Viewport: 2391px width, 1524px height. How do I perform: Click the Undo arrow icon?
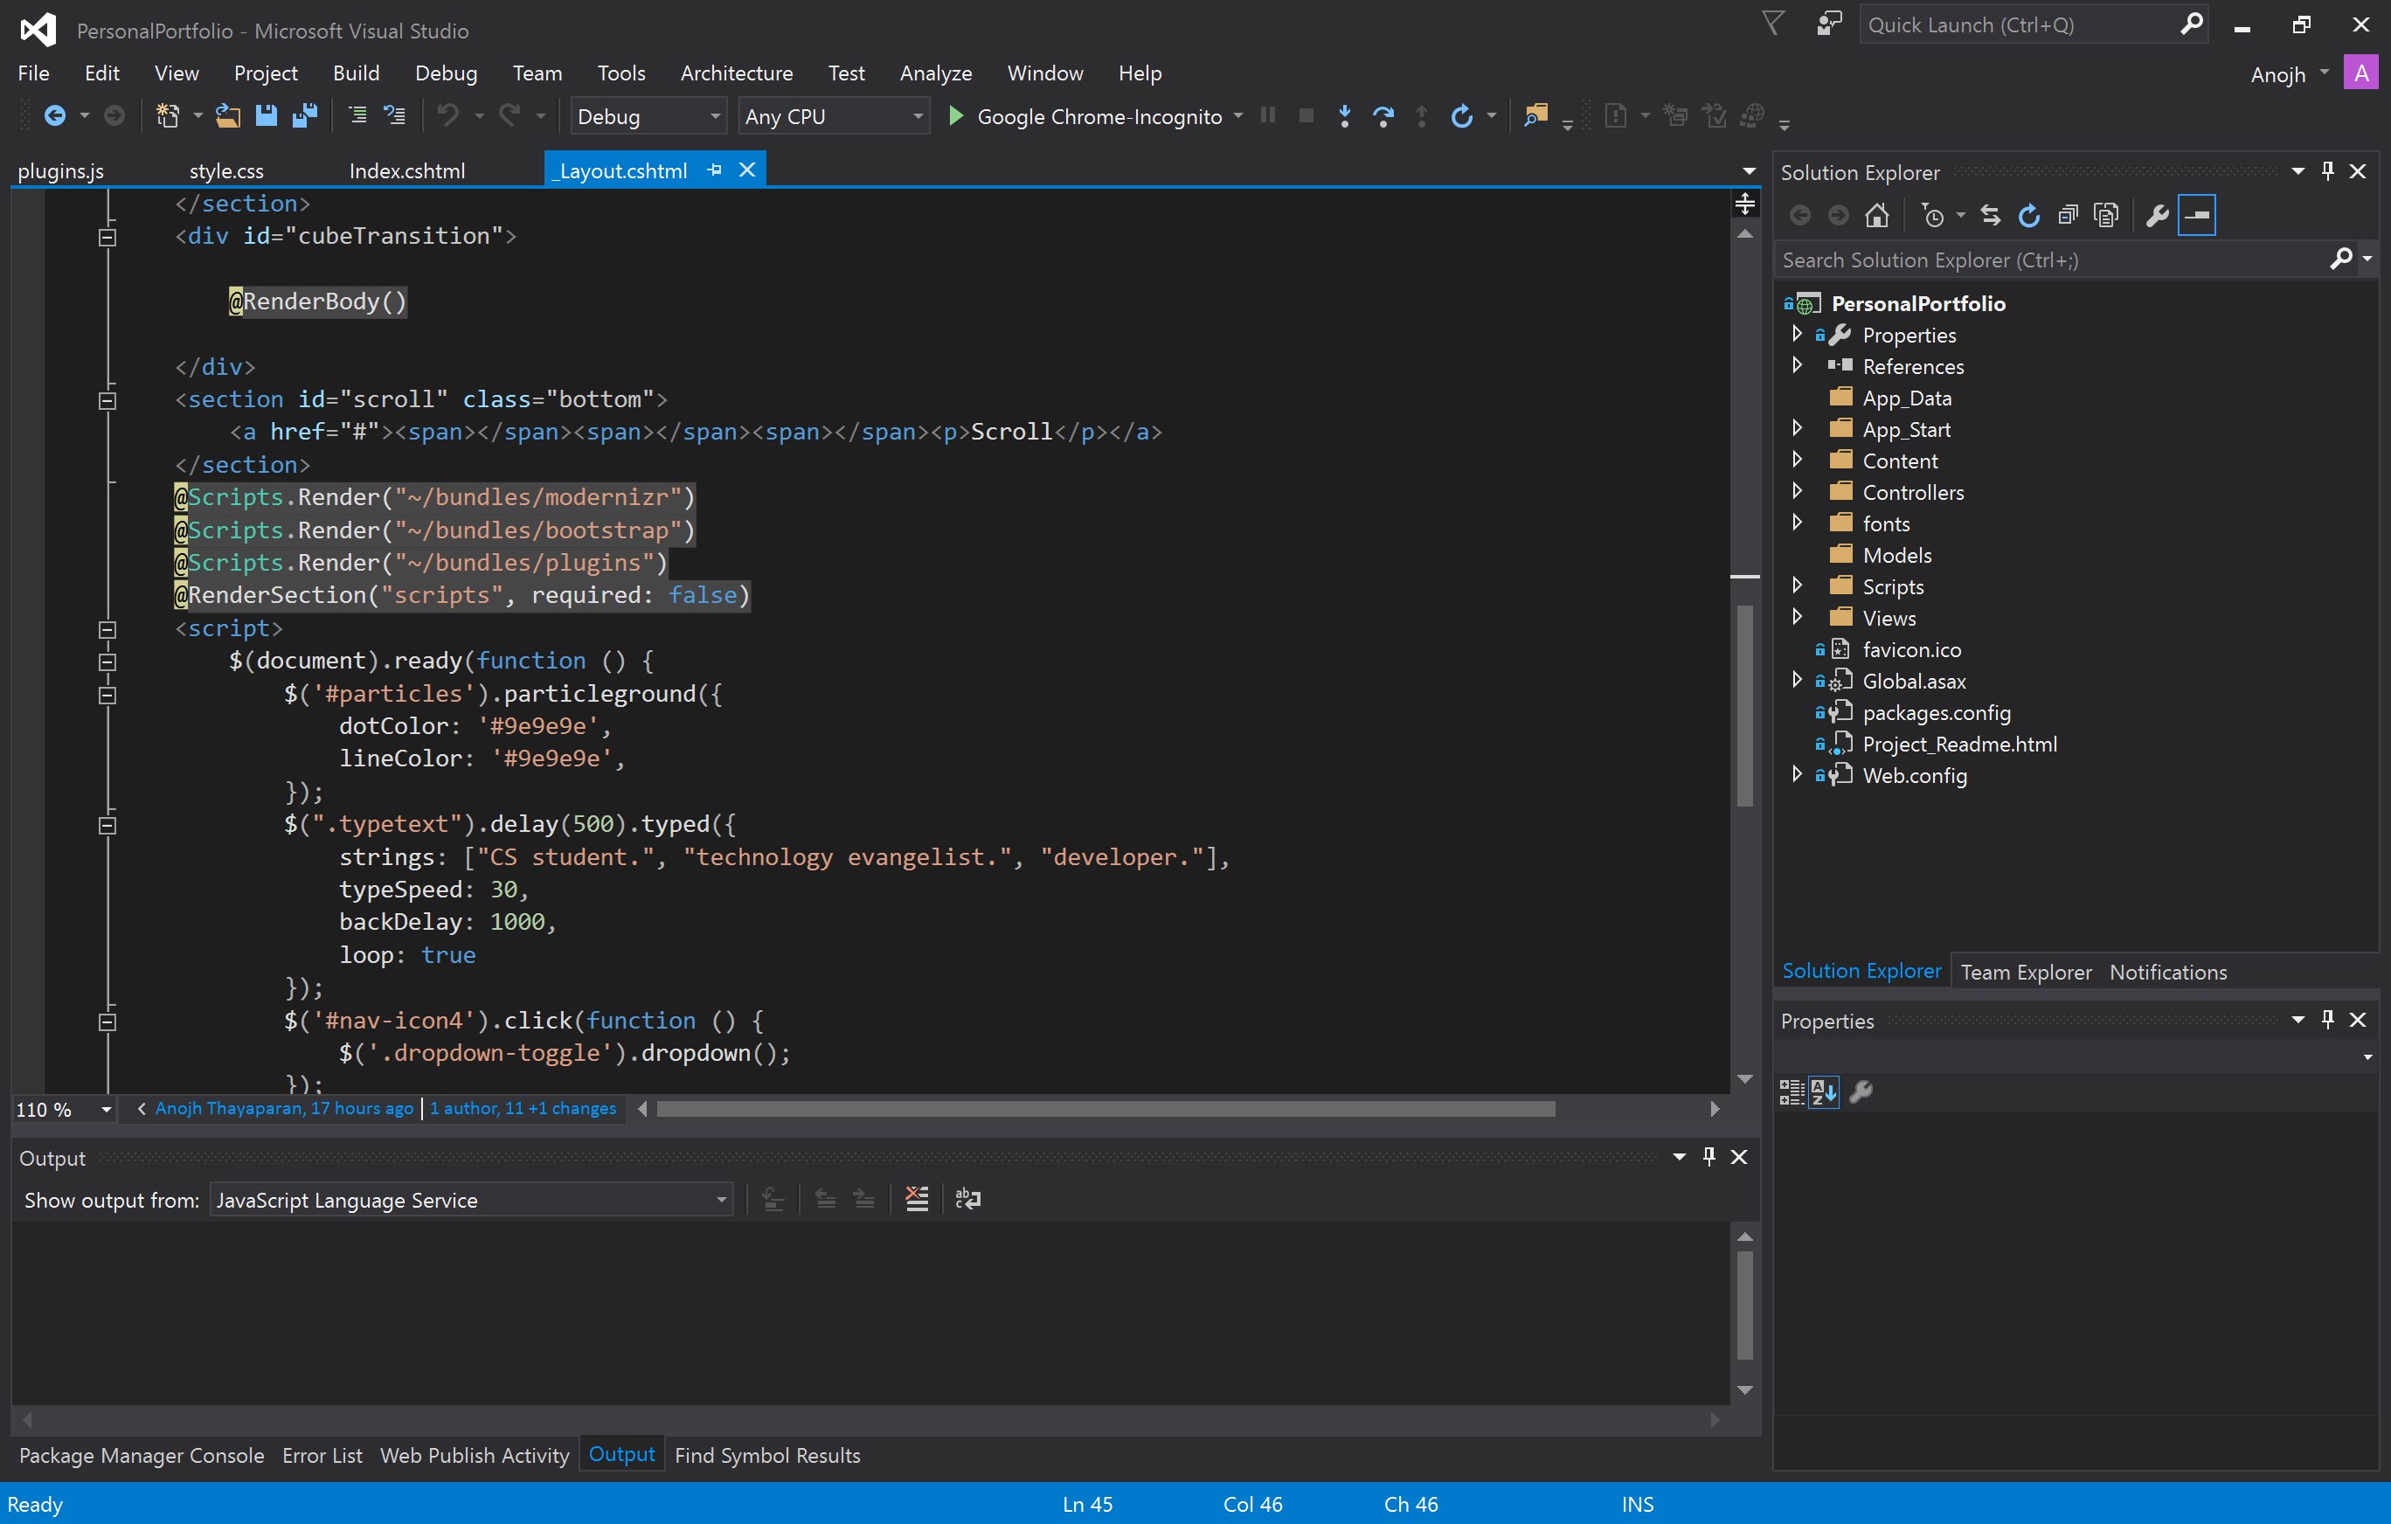click(447, 116)
